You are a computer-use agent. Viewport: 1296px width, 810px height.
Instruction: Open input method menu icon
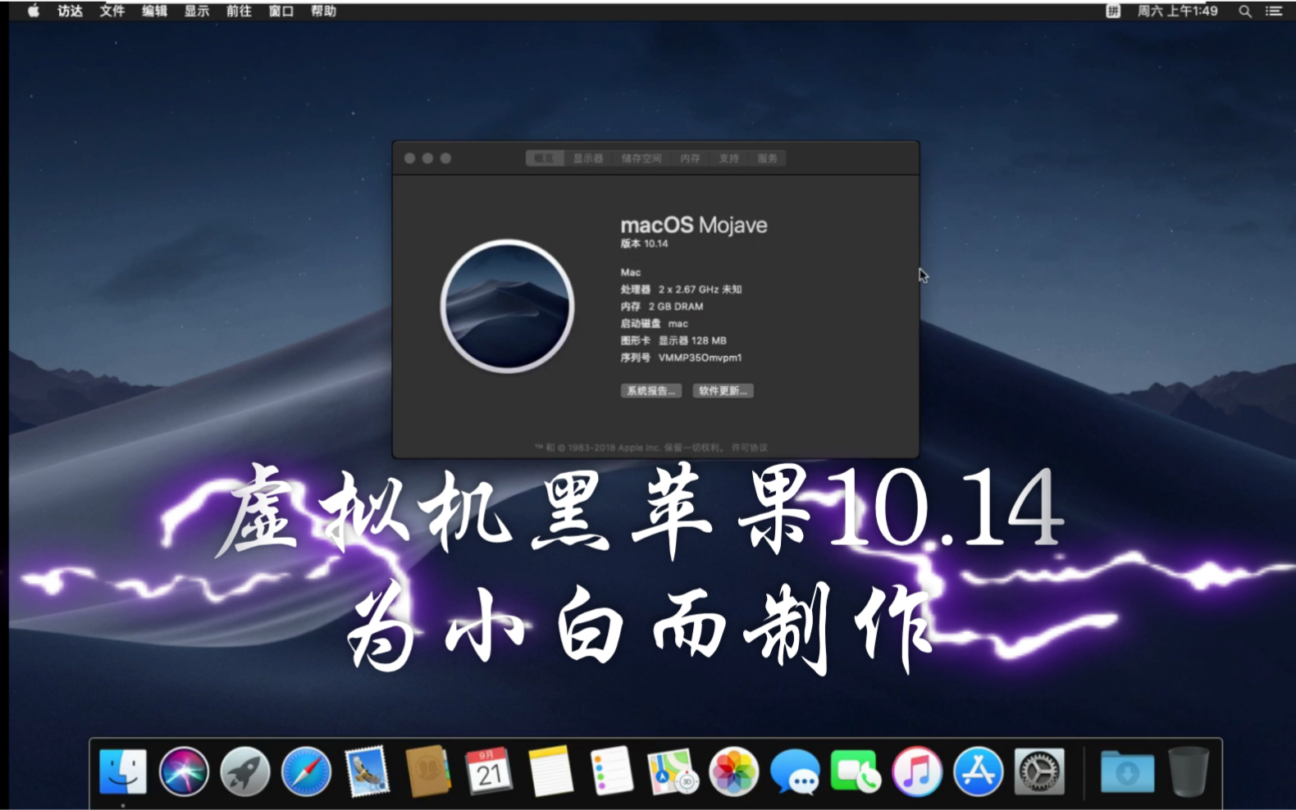click(1113, 11)
